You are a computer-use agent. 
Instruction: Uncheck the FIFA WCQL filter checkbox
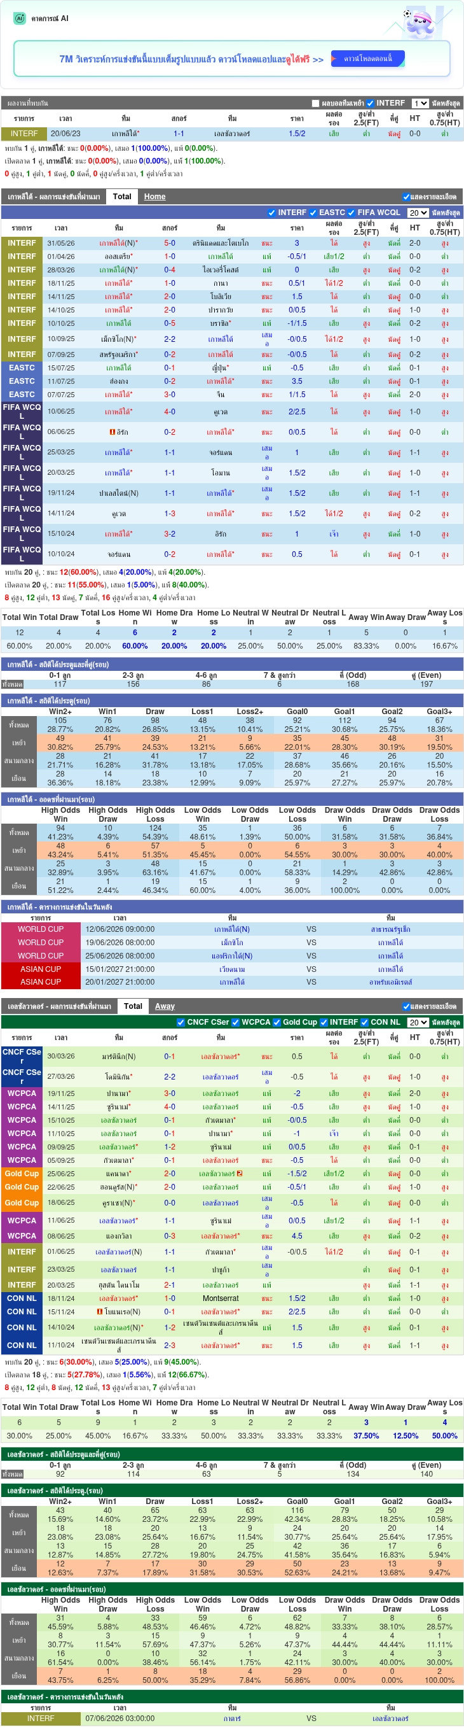(351, 212)
